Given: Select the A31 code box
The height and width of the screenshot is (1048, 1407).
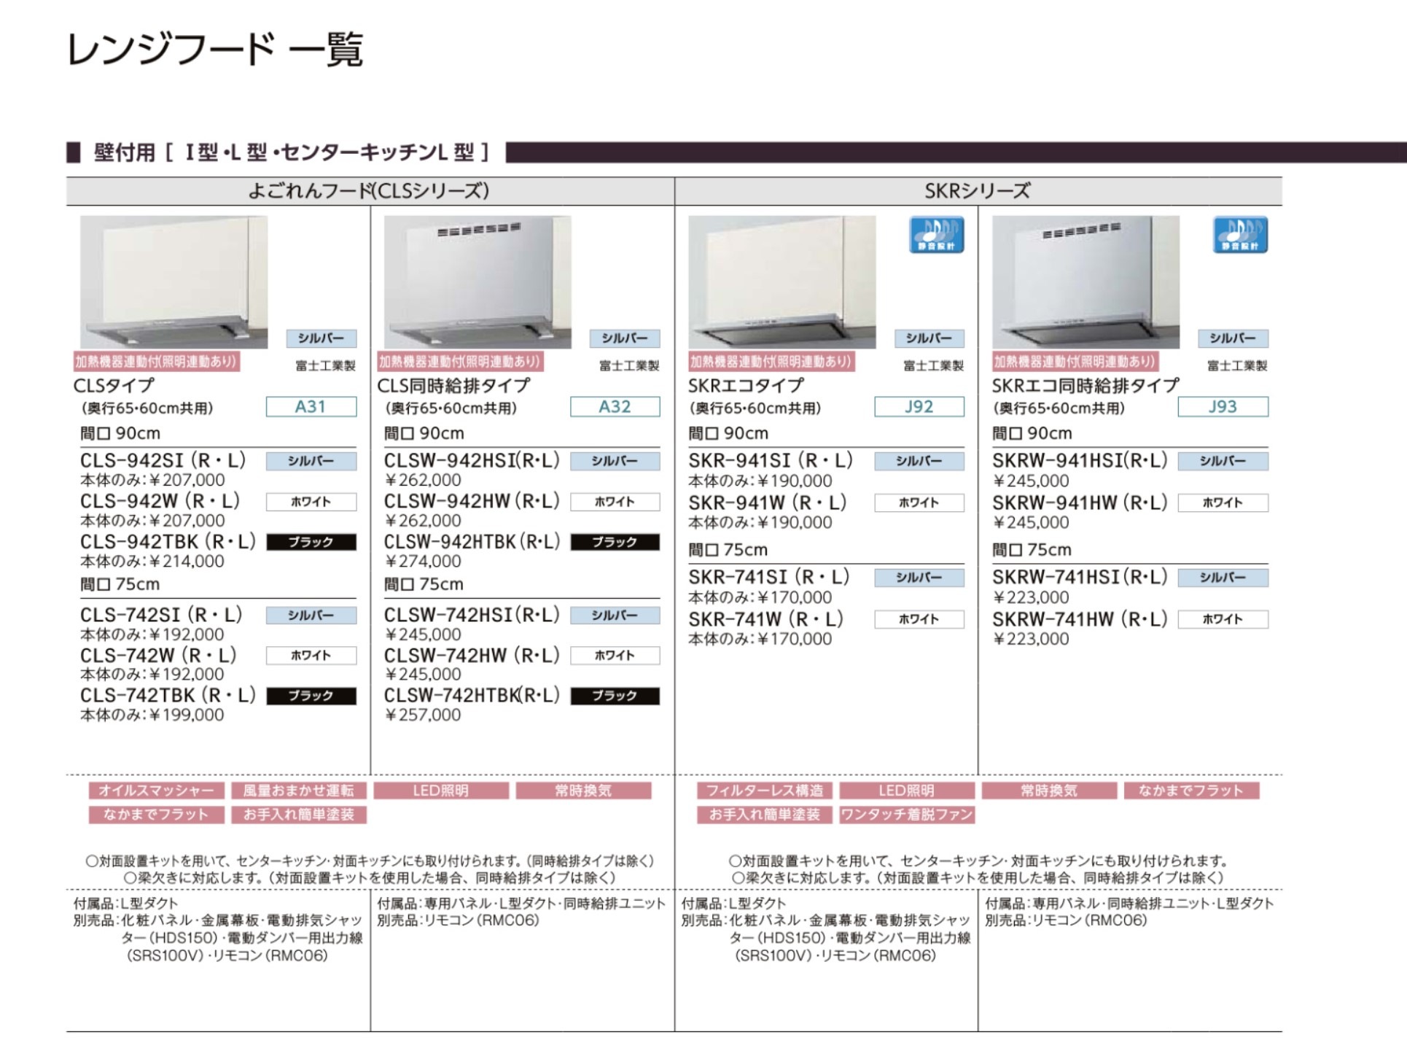Looking at the screenshot, I should [x=311, y=407].
